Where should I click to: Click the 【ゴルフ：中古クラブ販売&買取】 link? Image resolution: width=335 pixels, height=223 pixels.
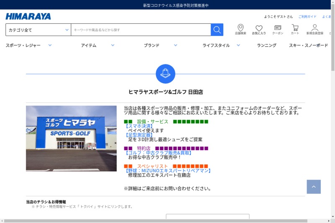point(158,153)
